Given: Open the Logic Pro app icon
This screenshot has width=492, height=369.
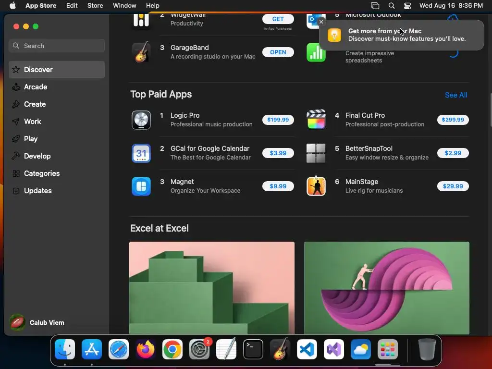Looking at the screenshot, I should [x=141, y=120].
